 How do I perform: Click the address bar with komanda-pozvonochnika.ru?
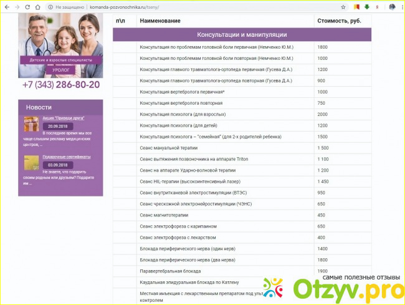[187, 7]
